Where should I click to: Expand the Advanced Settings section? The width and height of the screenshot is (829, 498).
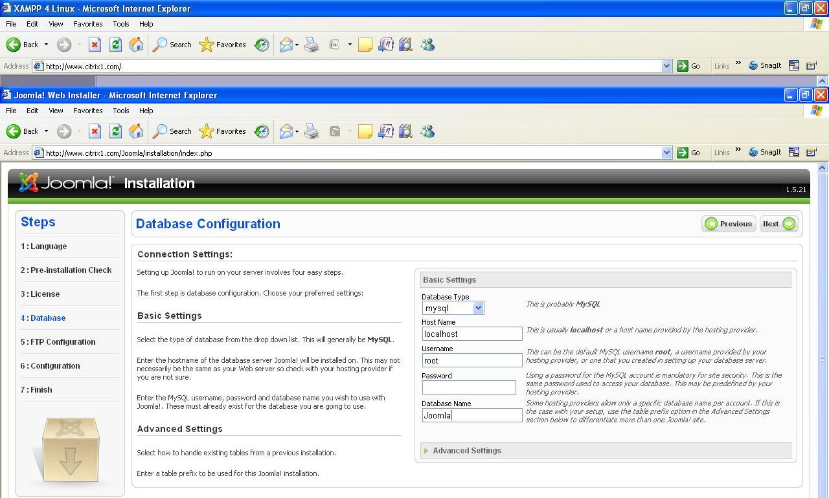[x=466, y=450]
